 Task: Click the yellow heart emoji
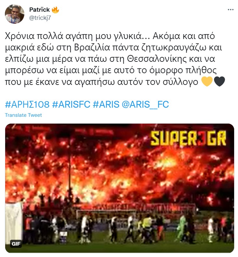click(207, 81)
